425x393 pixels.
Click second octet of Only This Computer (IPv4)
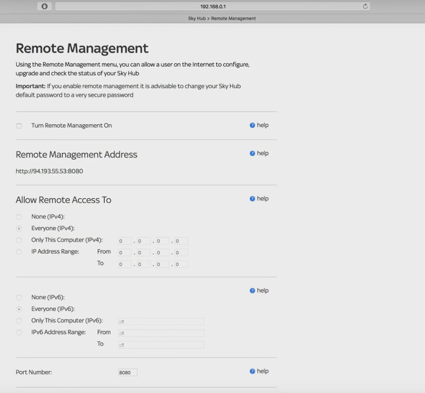[144, 241]
